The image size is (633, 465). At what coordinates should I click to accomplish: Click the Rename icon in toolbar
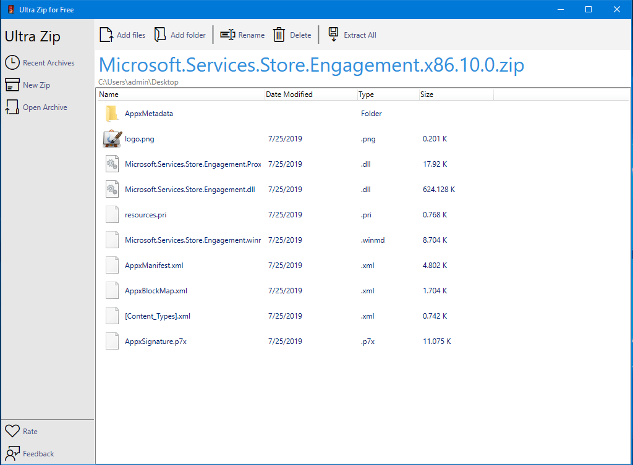click(x=227, y=35)
